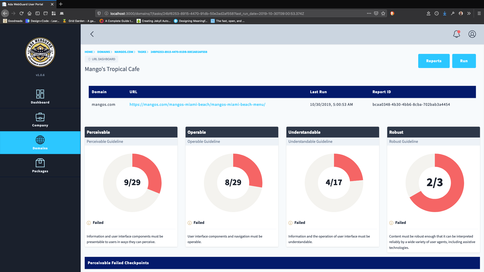Open the user profile icon

(472, 34)
